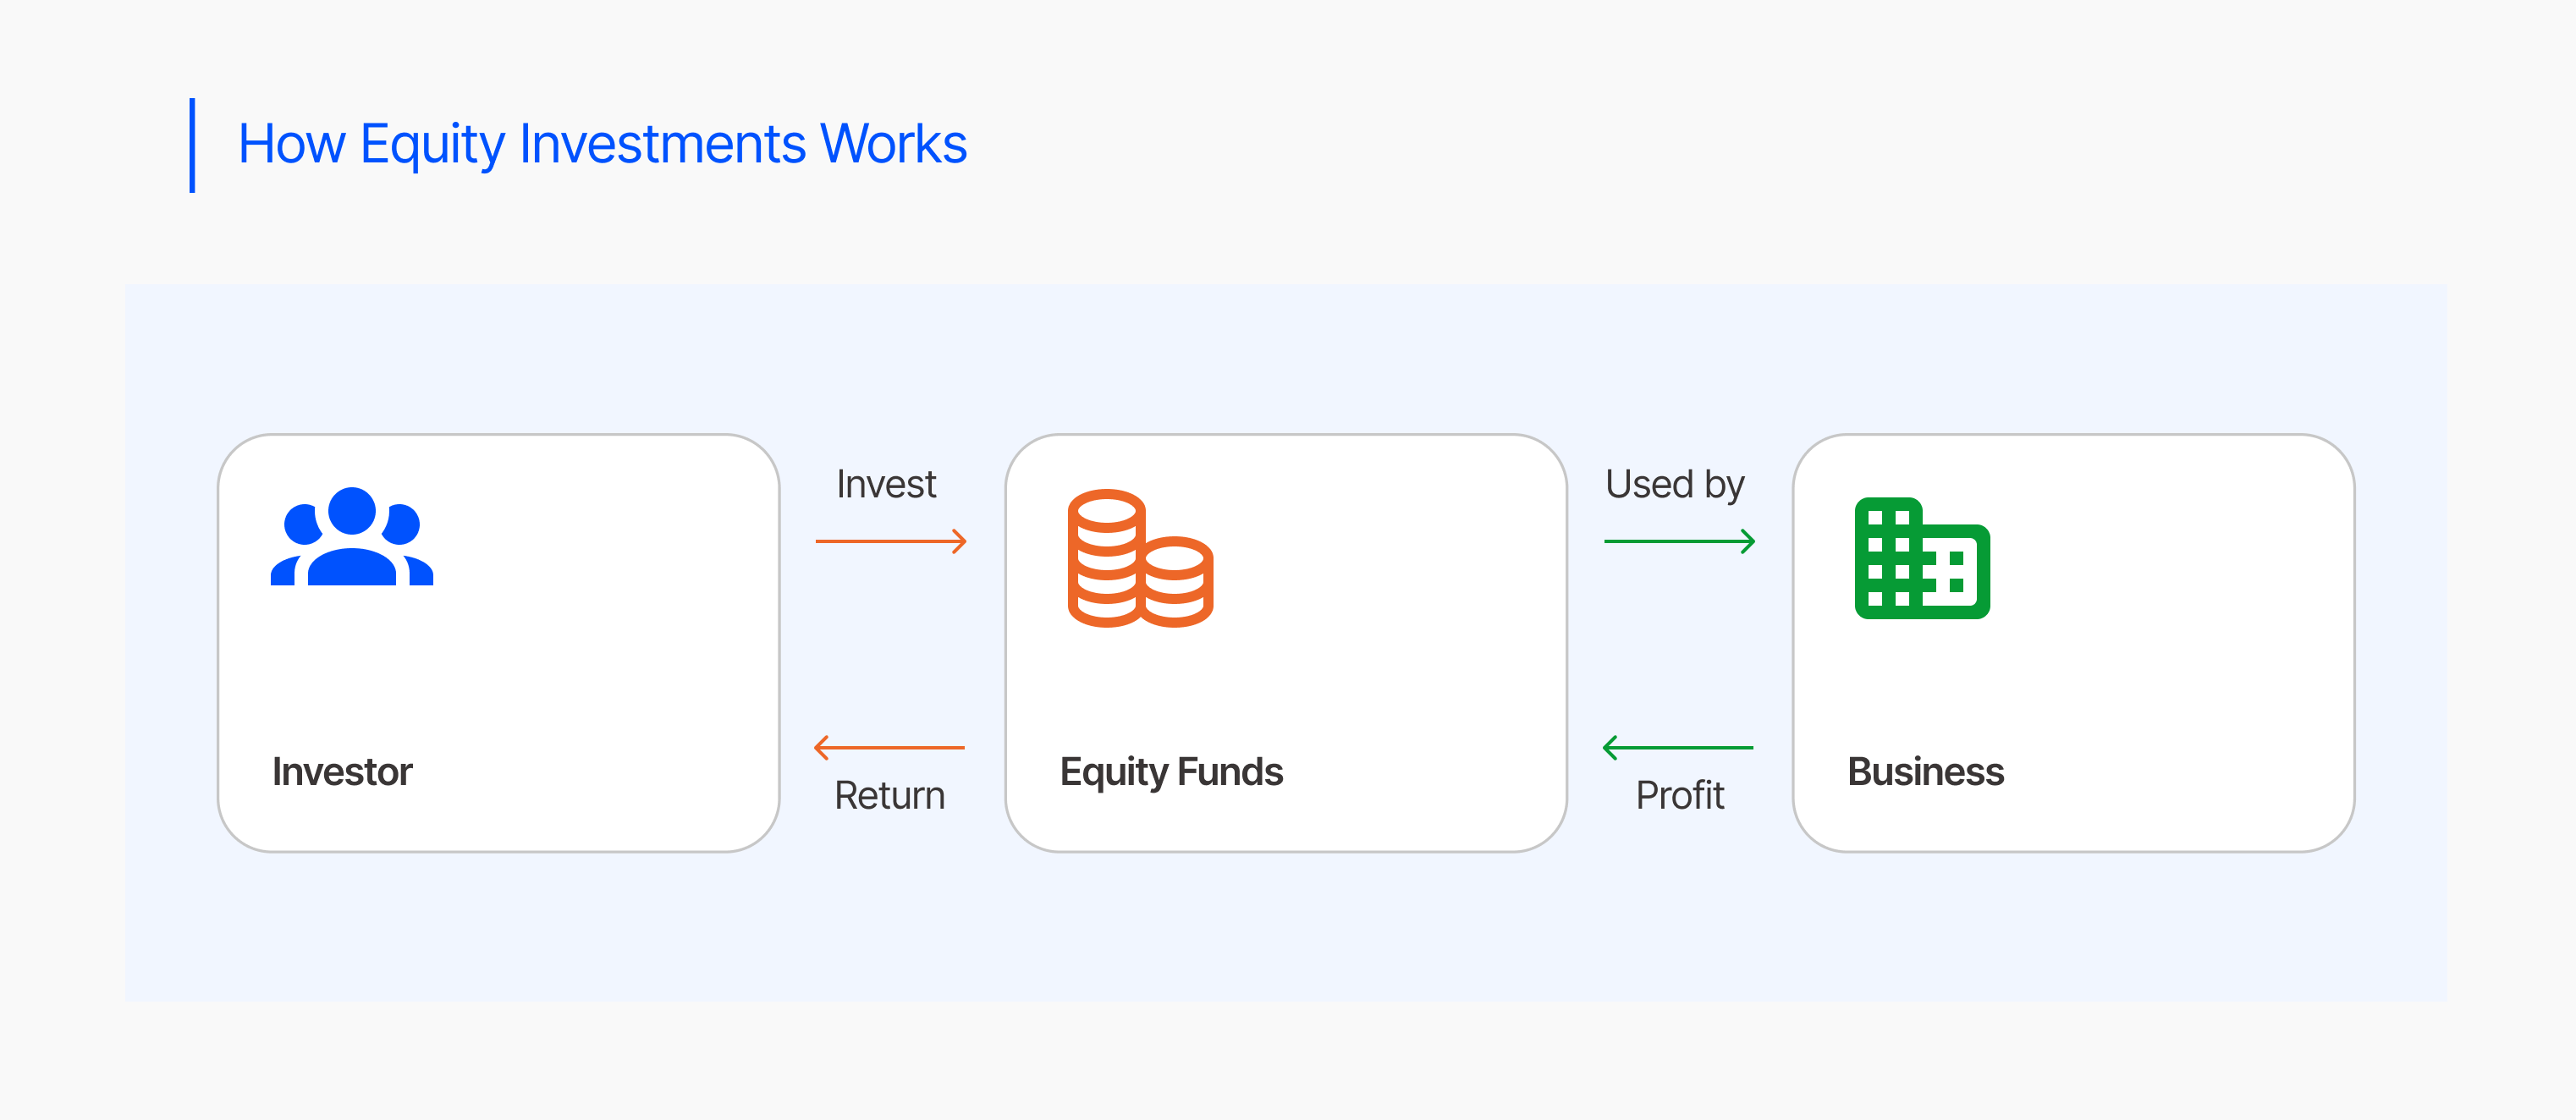Click the Investor label text
Image resolution: width=2576 pixels, height=1120 pixels.
pos(342,772)
